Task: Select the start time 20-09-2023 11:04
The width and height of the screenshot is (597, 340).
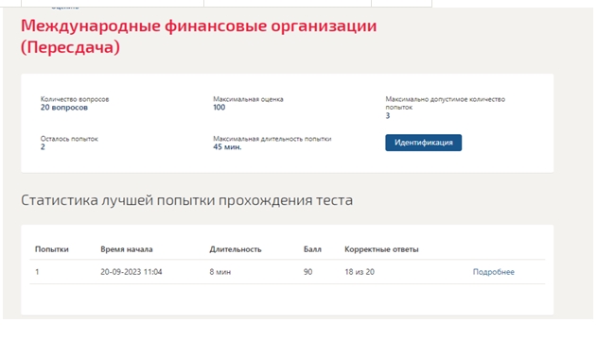Action: tap(132, 272)
